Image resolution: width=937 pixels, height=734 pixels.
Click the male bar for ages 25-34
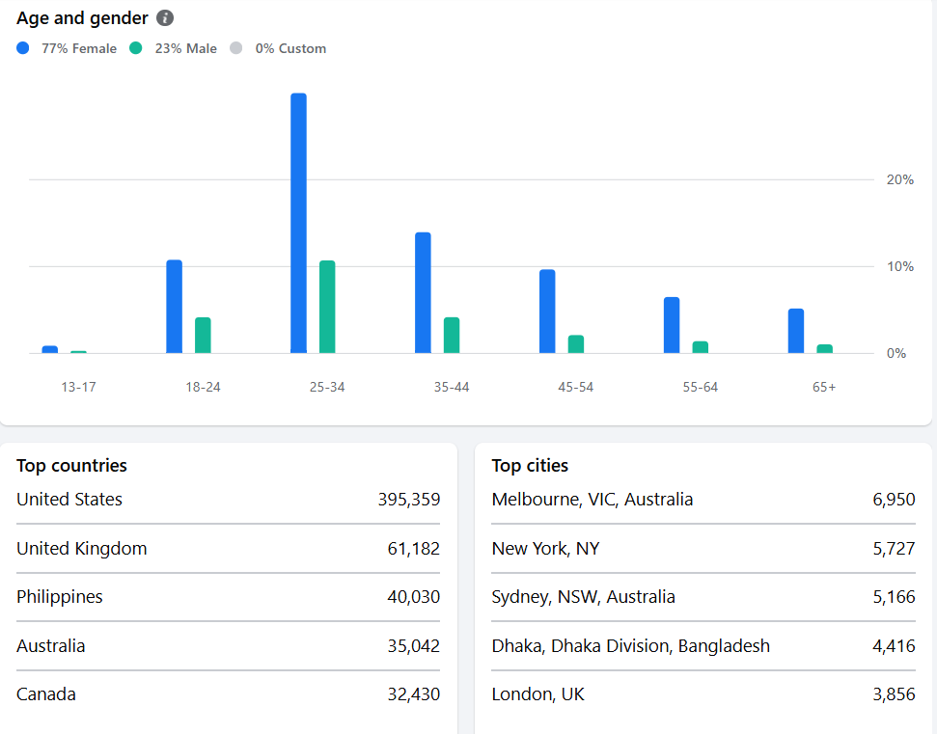pyautogui.click(x=327, y=307)
